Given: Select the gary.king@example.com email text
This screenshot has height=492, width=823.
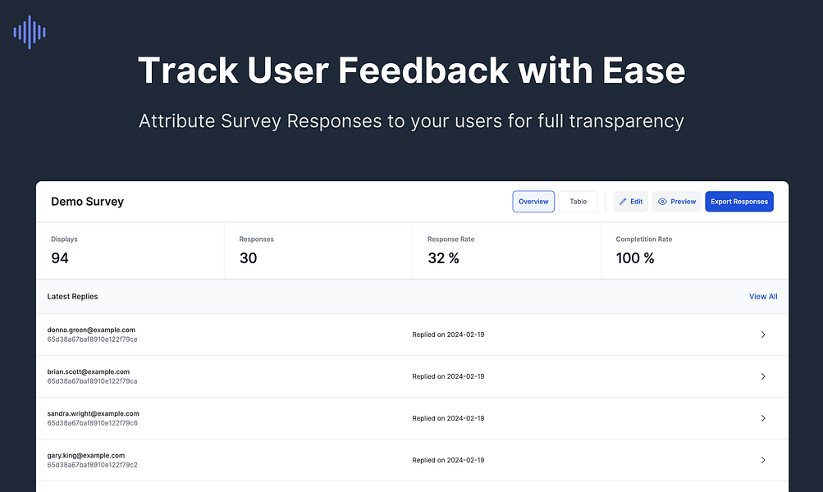Looking at the screenshot, I should pyautogui.click(x=86, y=456).
